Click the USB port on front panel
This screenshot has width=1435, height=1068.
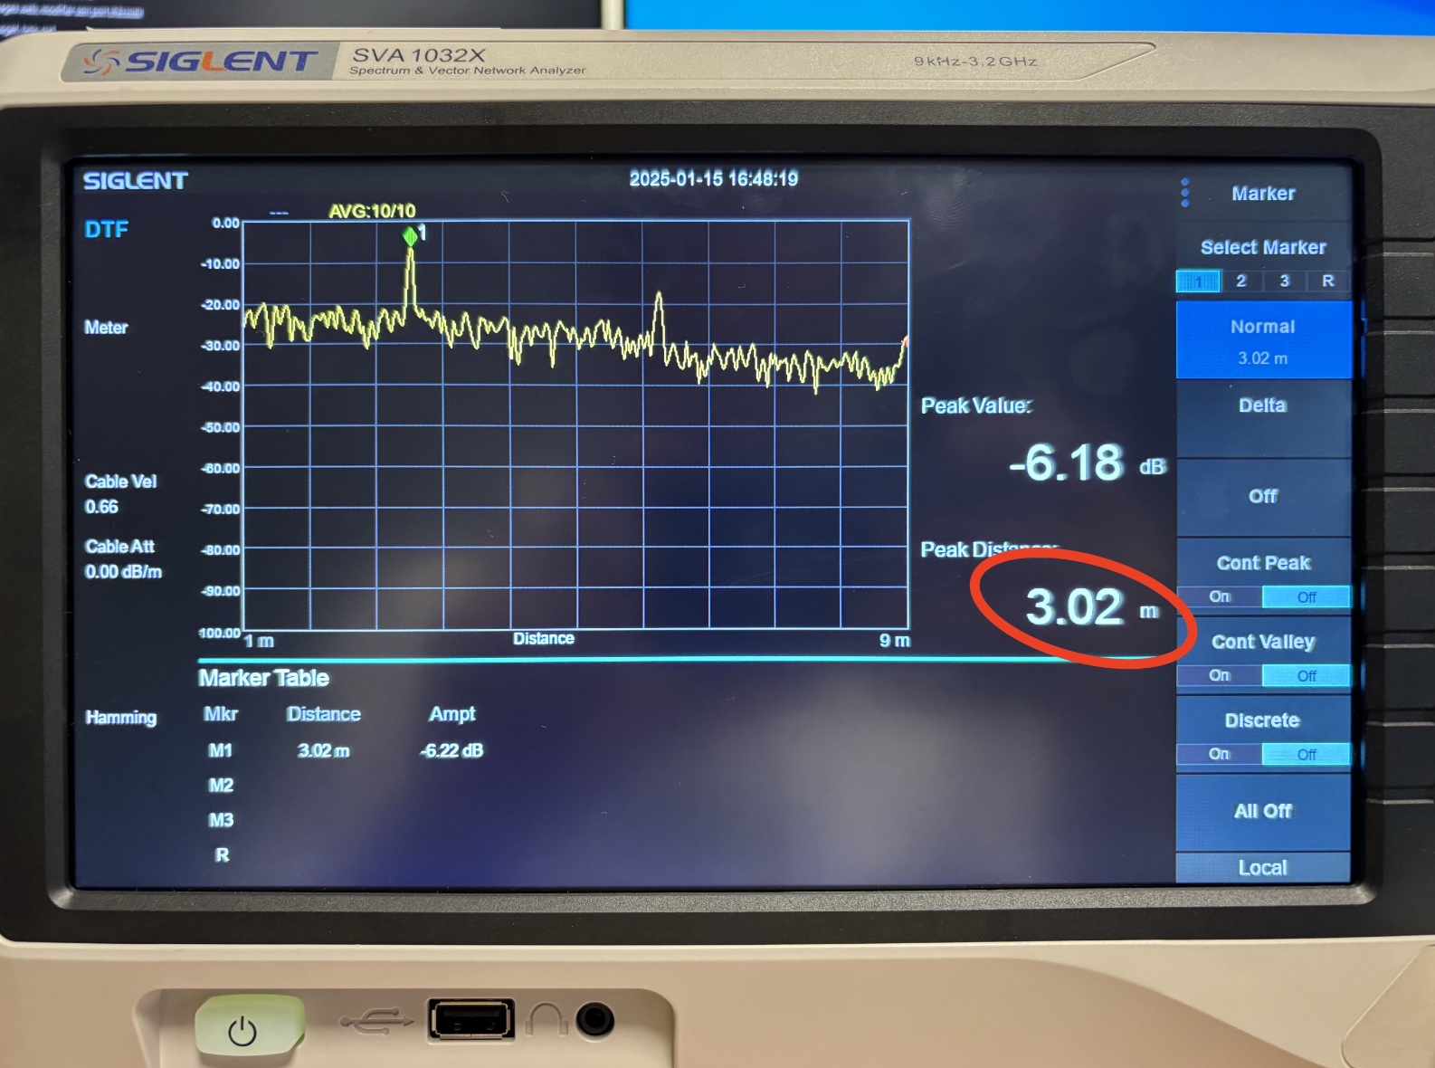click(x=470, y=1020)
